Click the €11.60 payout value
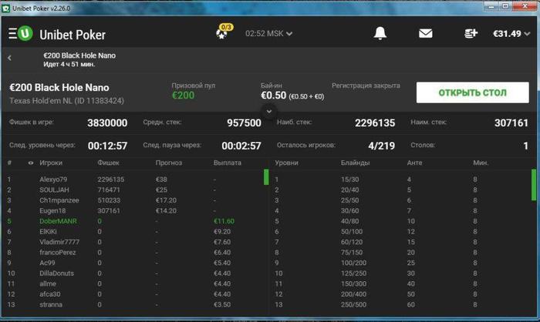 point(224,221)
